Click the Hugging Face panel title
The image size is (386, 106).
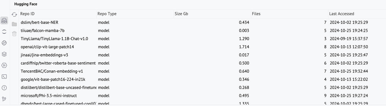(x=26, y=4)
